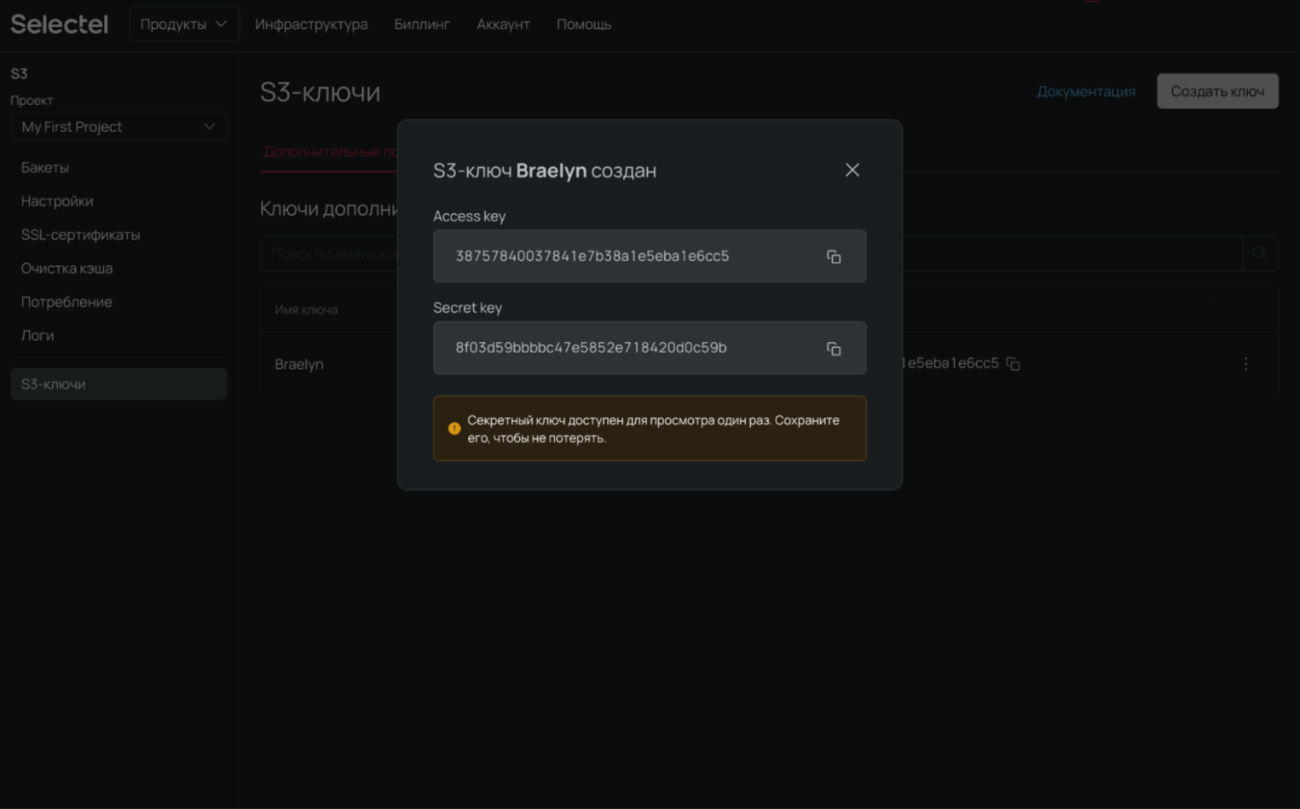The image size is (1300, 809).
Task: Open the Биллинг menu
Action: tap(421, 24)
